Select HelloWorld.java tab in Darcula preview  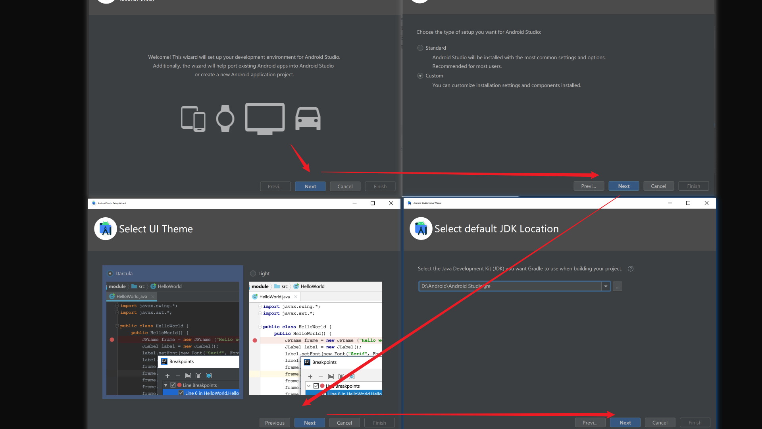coord(131,297)
